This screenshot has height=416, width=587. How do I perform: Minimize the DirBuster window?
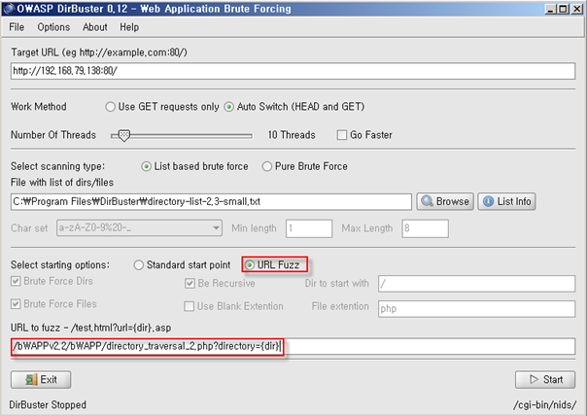pos(550,9)
